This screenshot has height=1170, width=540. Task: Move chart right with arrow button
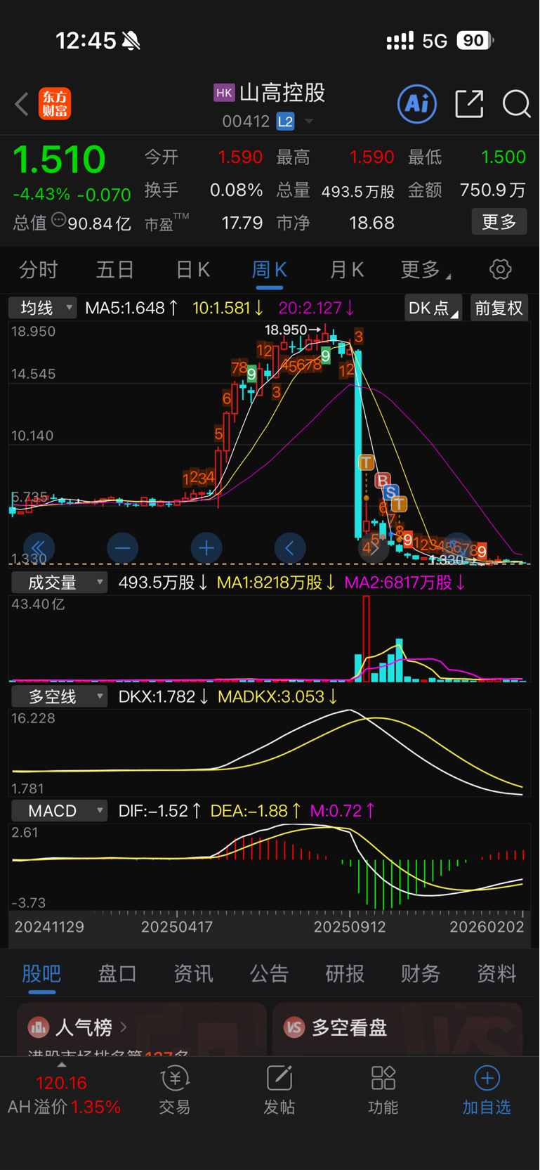pos(374,547)
